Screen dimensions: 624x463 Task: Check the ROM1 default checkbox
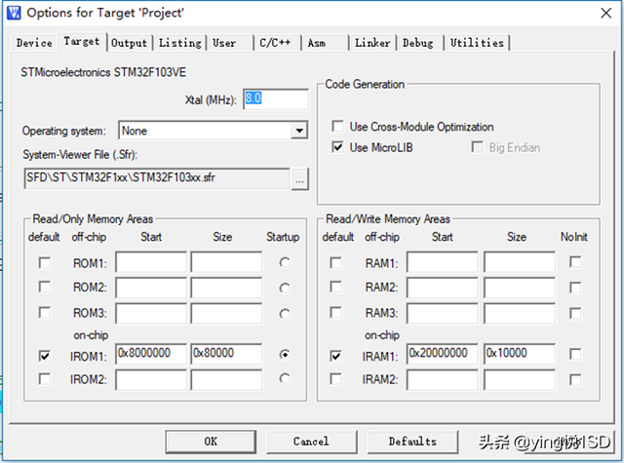tap(45, 262)
